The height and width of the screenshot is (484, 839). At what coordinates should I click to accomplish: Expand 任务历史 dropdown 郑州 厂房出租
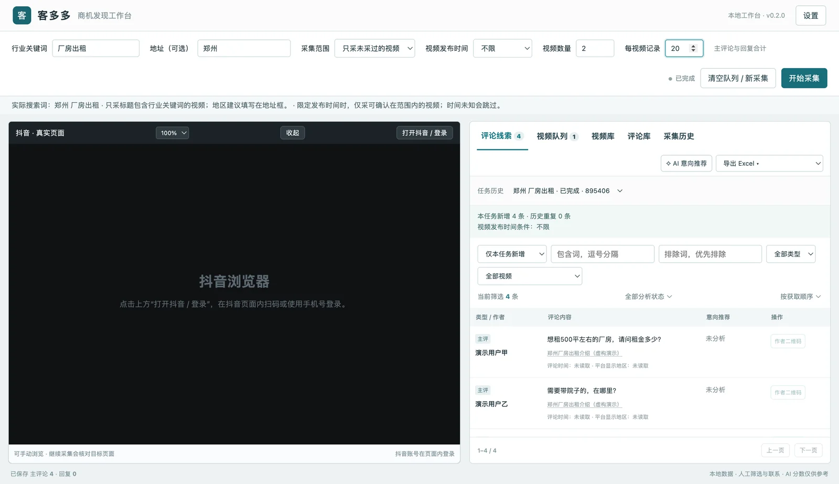[x=568, y=191]
